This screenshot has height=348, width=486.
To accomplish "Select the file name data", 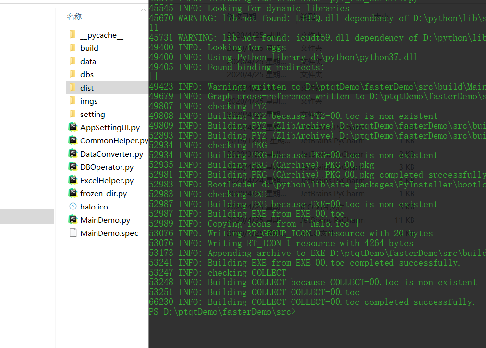I will (88, 62).
